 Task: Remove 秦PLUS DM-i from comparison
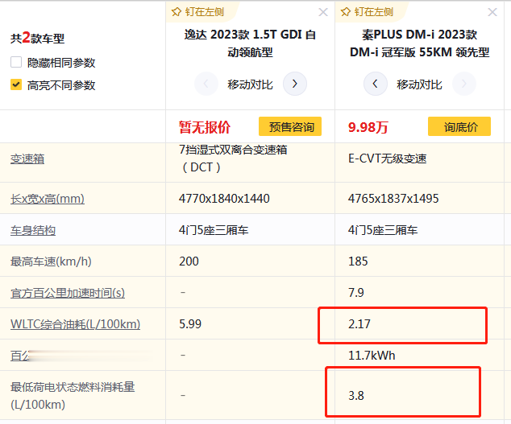coord(492,12)
